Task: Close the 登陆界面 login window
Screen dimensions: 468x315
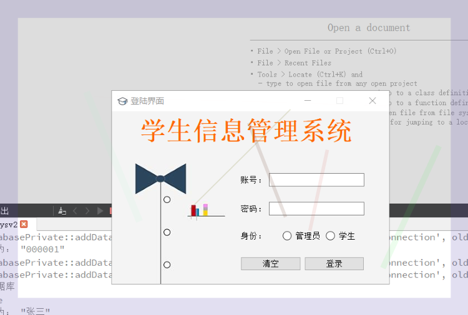Action: click(x=372, y=101)
